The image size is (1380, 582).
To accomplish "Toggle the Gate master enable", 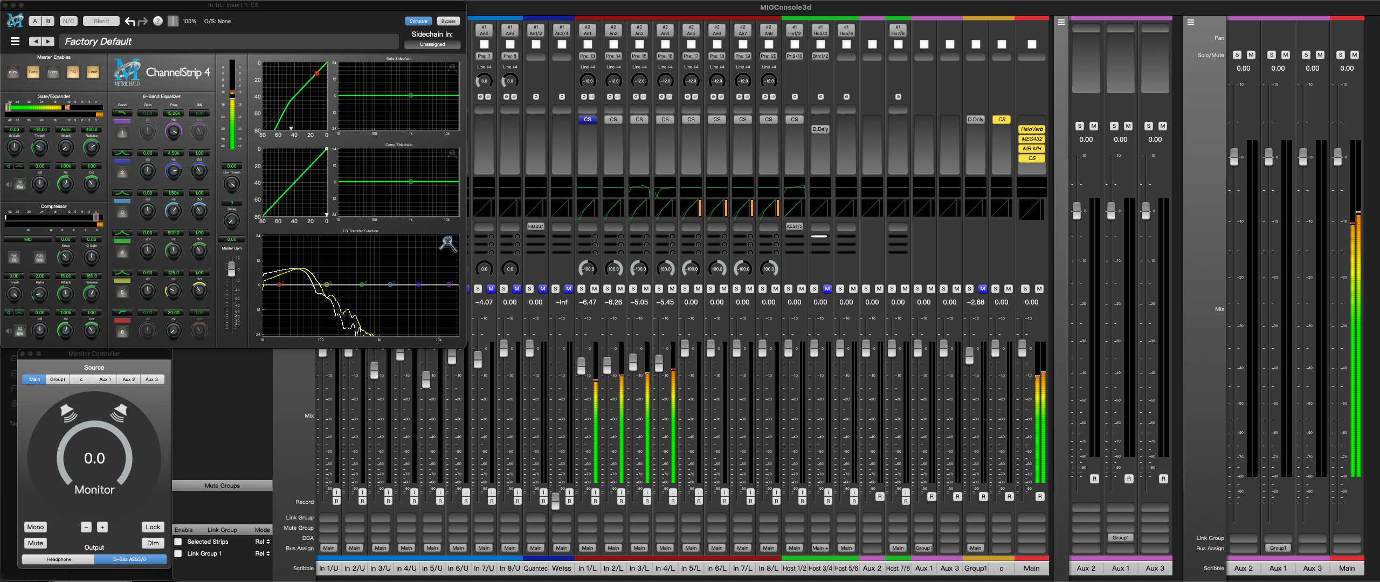I will coord(33,72).
